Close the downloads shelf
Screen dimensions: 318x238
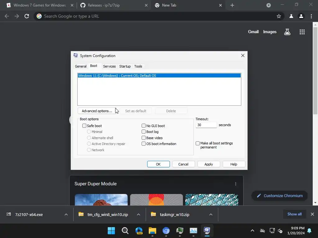(312, 214)
